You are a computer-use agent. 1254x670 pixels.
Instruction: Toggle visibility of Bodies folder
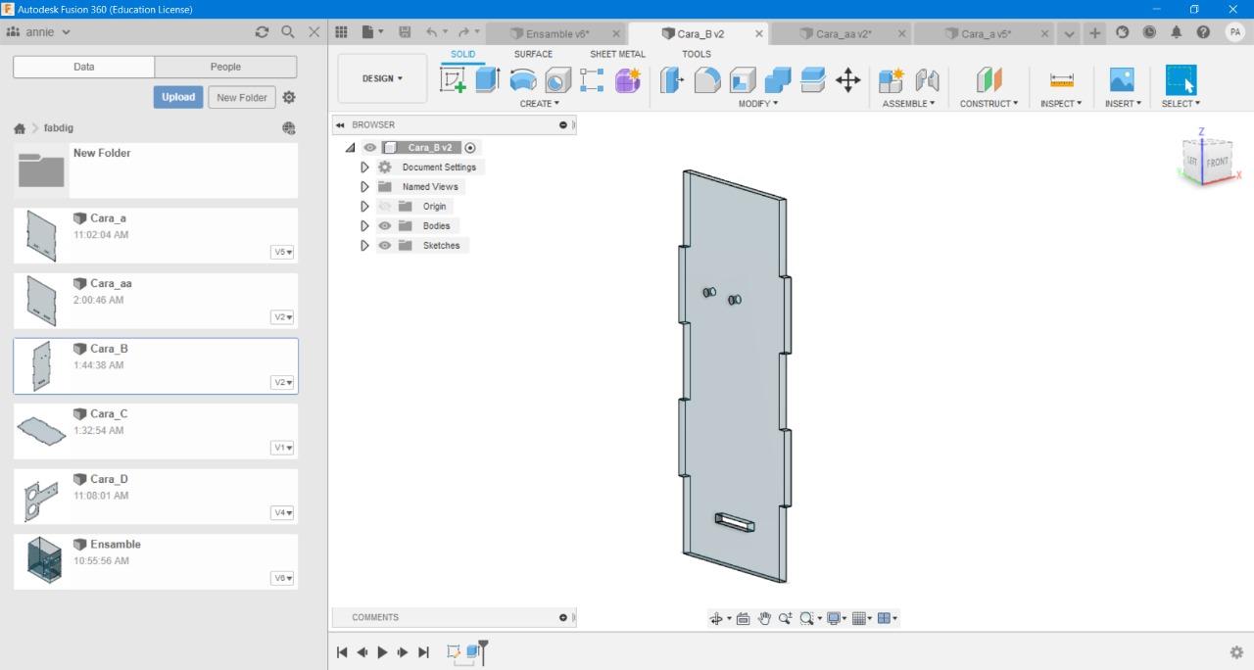click(385, 226)
